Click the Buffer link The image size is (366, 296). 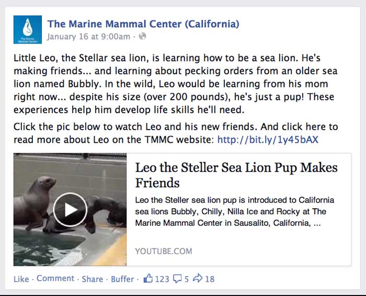tap(122, 279)
